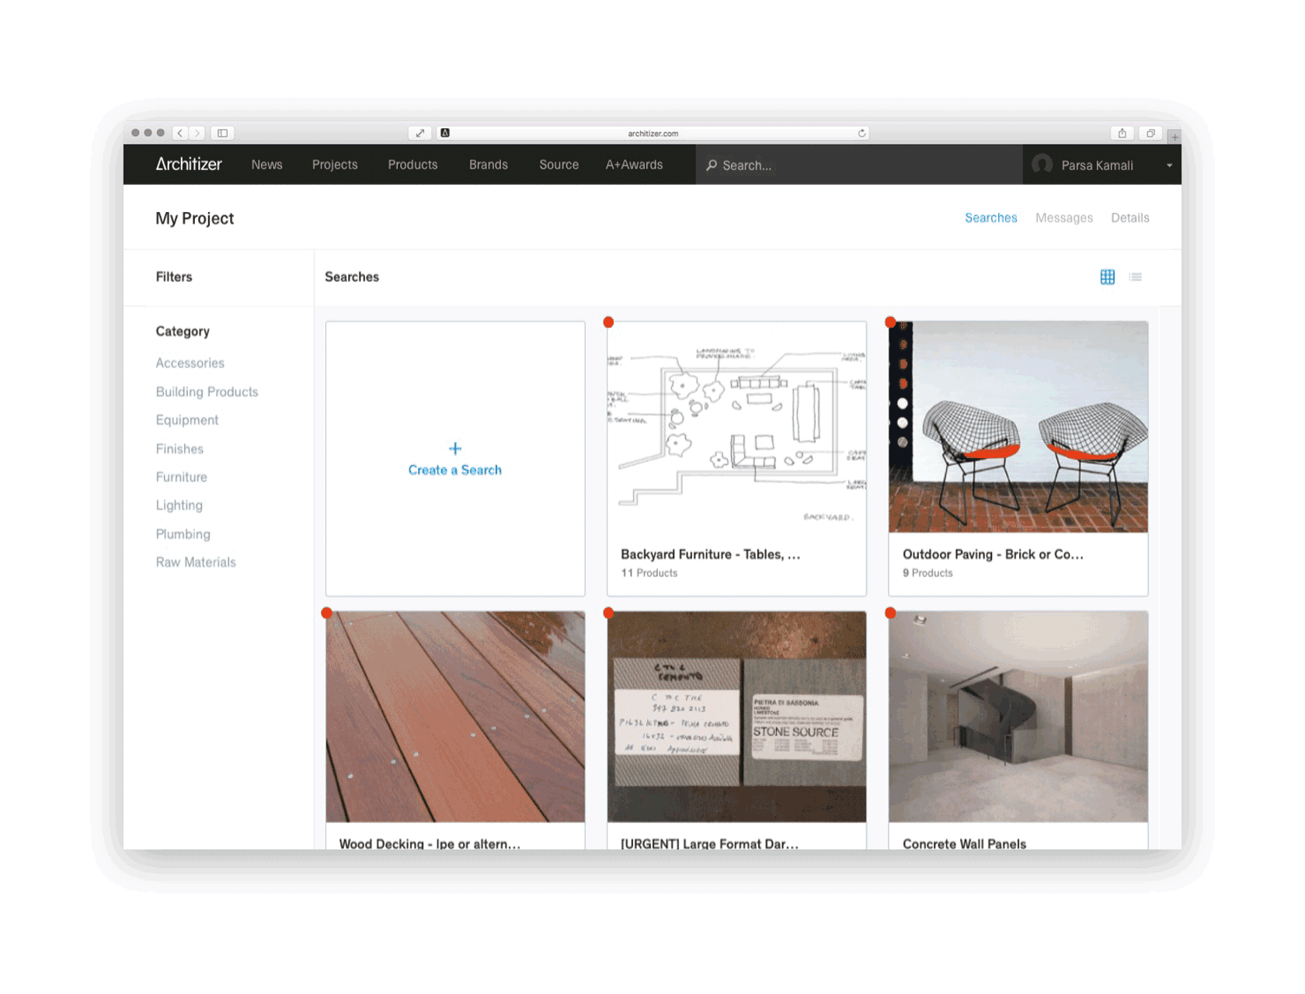Click the browser back arrow

coord(180,133)
